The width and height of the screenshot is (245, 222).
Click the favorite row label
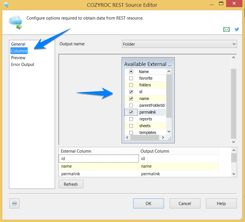point(146,78)
